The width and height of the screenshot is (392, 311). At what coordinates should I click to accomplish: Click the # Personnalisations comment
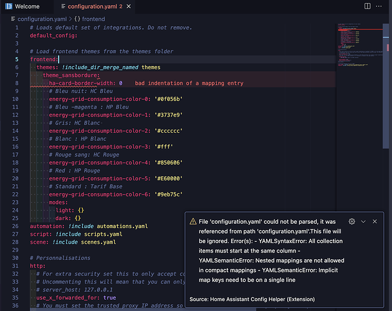click(x=60, y=258)
